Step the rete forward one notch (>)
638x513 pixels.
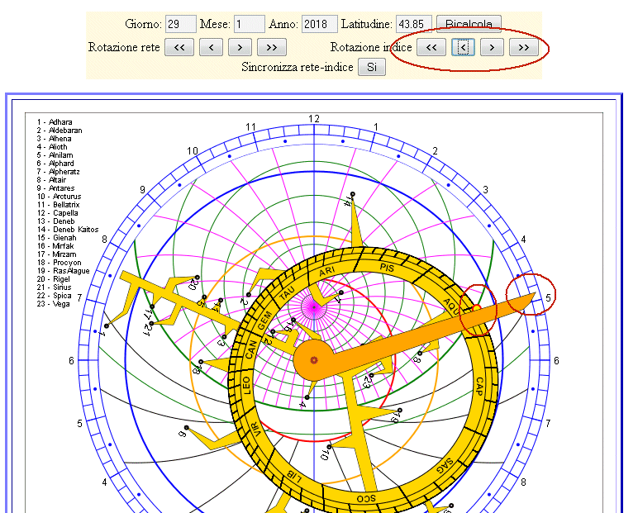[240, 47]
